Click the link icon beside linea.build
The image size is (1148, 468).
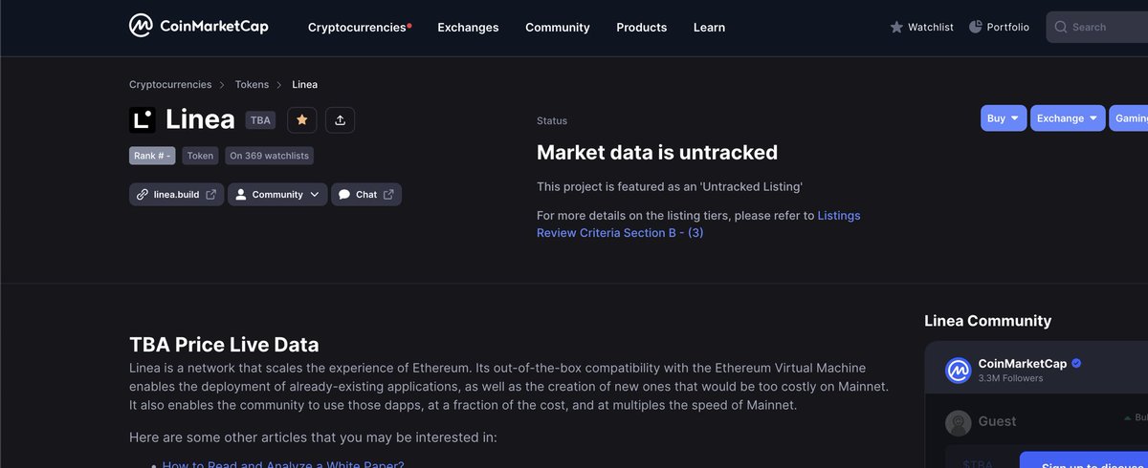pos(143,195)
